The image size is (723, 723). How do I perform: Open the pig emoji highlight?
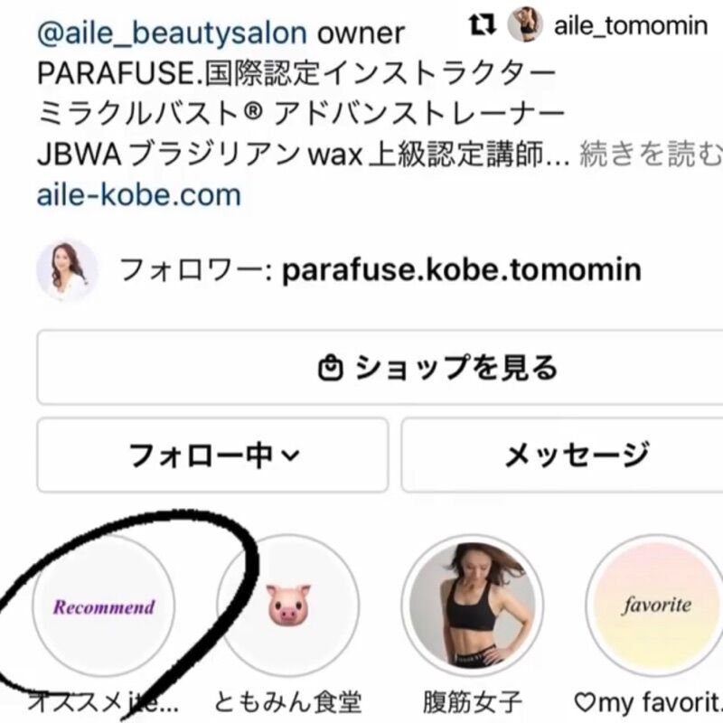288,606
